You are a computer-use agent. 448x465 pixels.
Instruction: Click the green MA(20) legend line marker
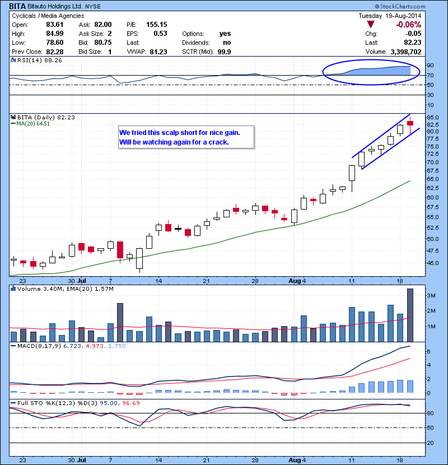coord(13,124)
